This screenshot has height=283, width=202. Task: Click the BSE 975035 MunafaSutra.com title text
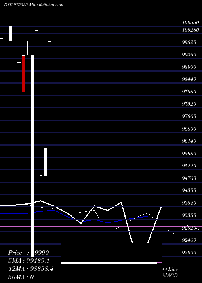tap(34, 5)
